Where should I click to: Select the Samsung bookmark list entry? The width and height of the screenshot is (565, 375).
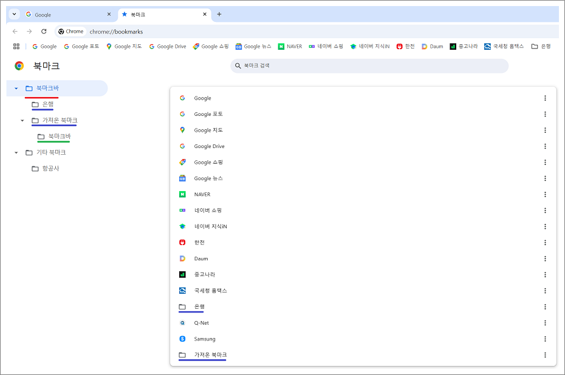coord(363,339)
